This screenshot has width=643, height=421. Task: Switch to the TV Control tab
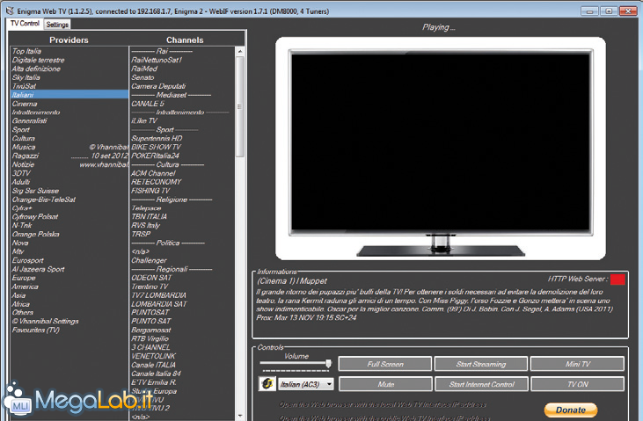(x=25, y=24)
